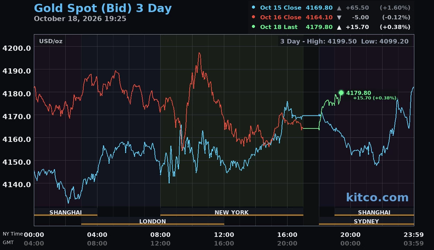The height and width of the screenshot is (250, 434).
Task: Click the '+65.50' change value
Action: [x=357, y=8]
